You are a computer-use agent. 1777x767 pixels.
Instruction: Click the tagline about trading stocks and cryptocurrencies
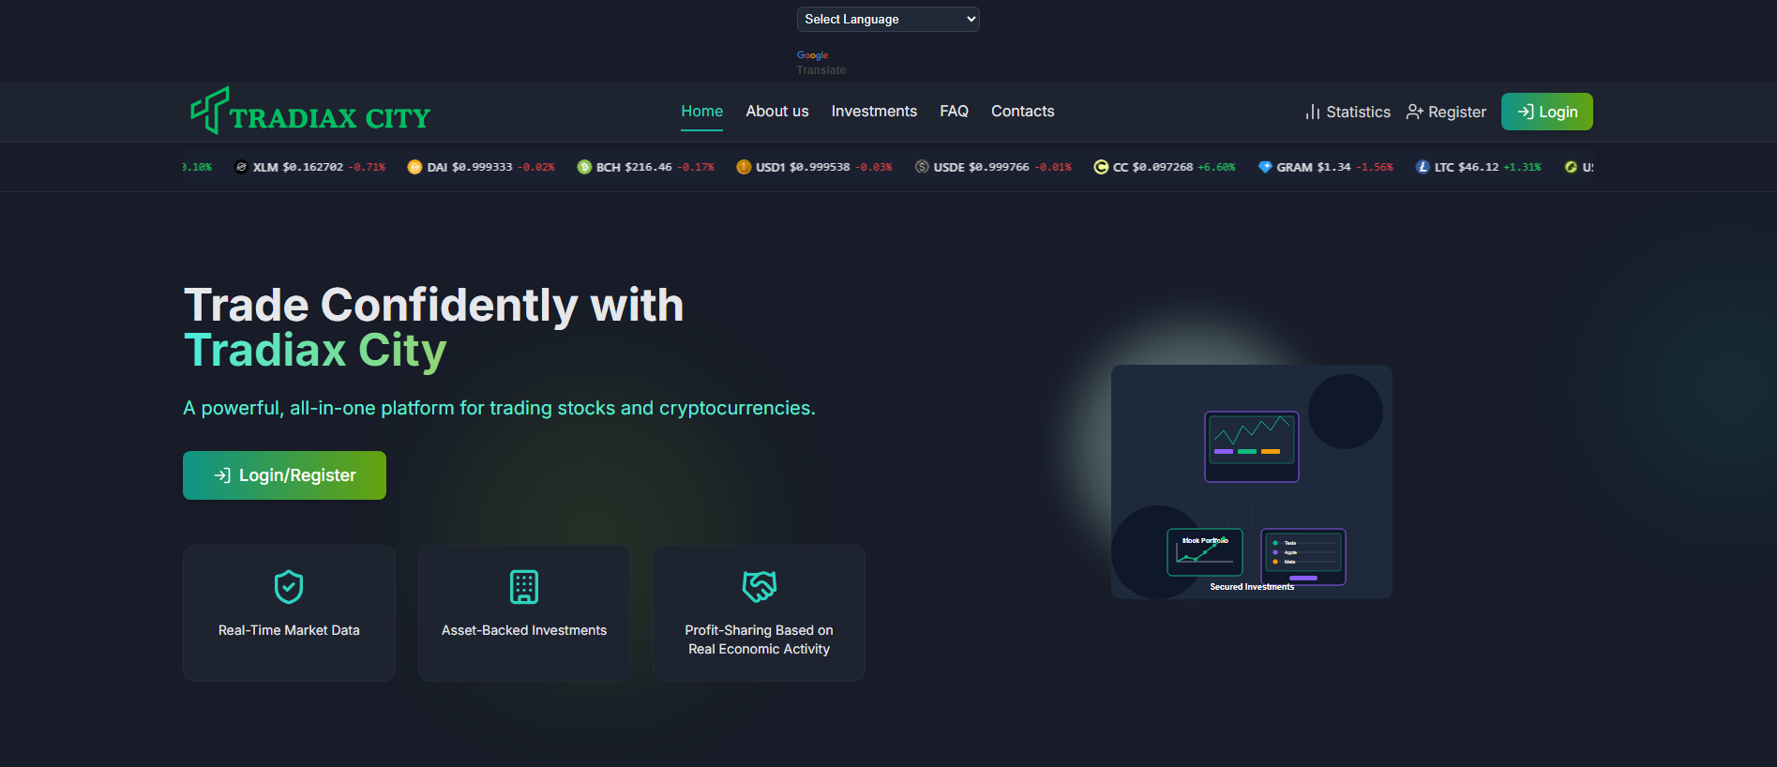tap(499, 408)
